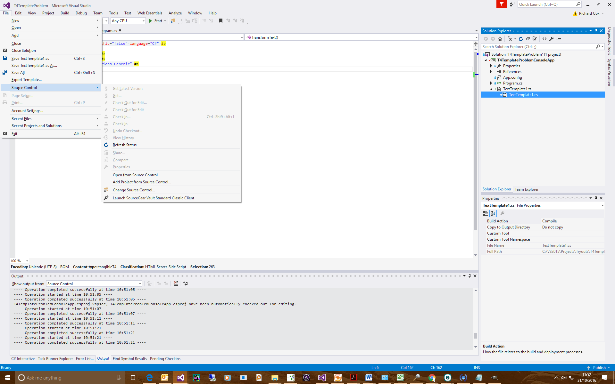Open the Pending Checkins tab
Screen dimensions: 615x384
pos(165,359)
